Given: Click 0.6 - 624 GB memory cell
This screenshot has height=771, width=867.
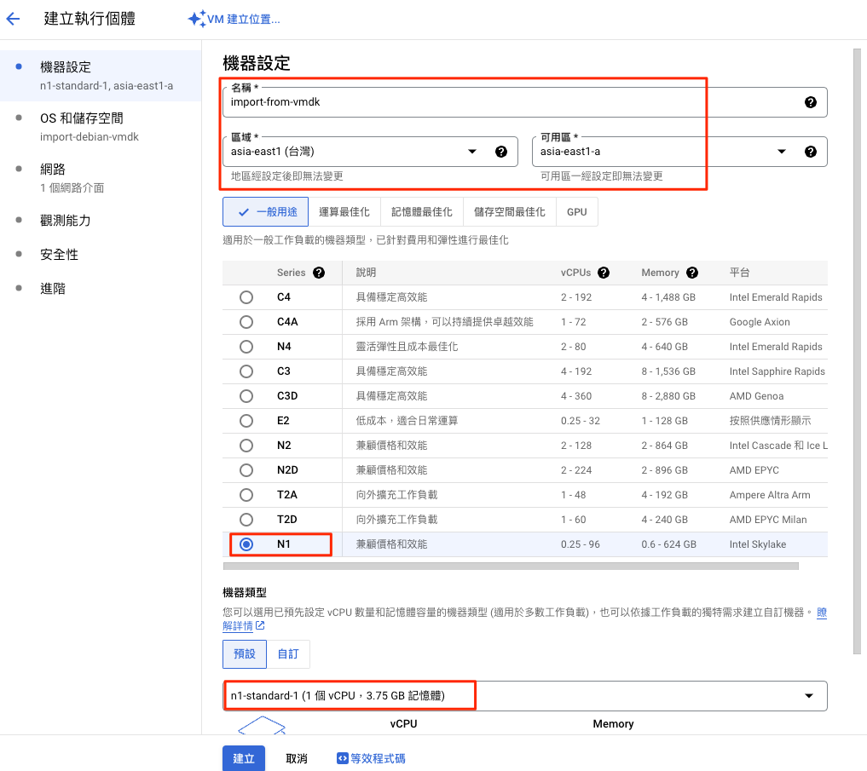Looking at the screenshot, I should click(668, 544).
